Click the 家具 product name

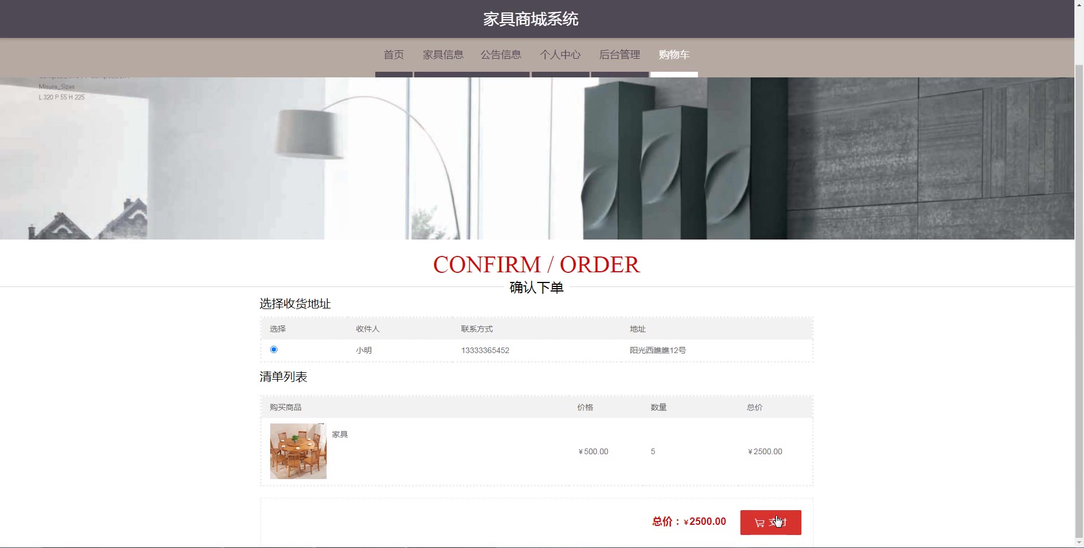tap(340, 434)
